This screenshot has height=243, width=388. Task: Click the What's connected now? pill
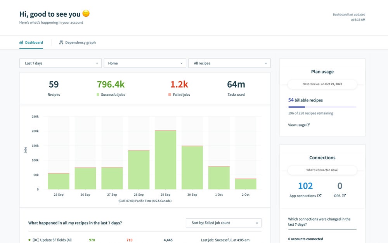pos(322,170)
